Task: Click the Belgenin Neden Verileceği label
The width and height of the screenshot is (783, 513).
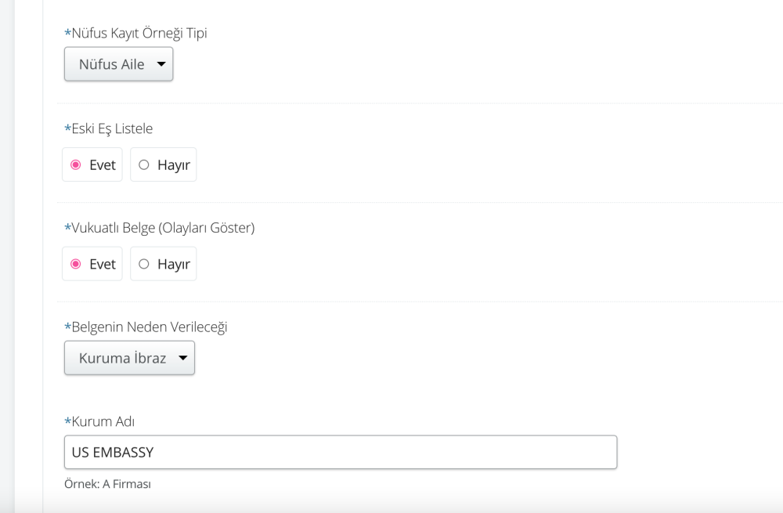Action: tap(146, 327)
